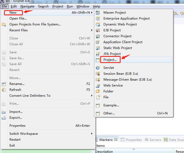Click the icon beside Project...

(98, 60)
